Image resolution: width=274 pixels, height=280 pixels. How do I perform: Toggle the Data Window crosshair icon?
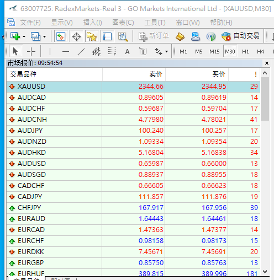76,36
